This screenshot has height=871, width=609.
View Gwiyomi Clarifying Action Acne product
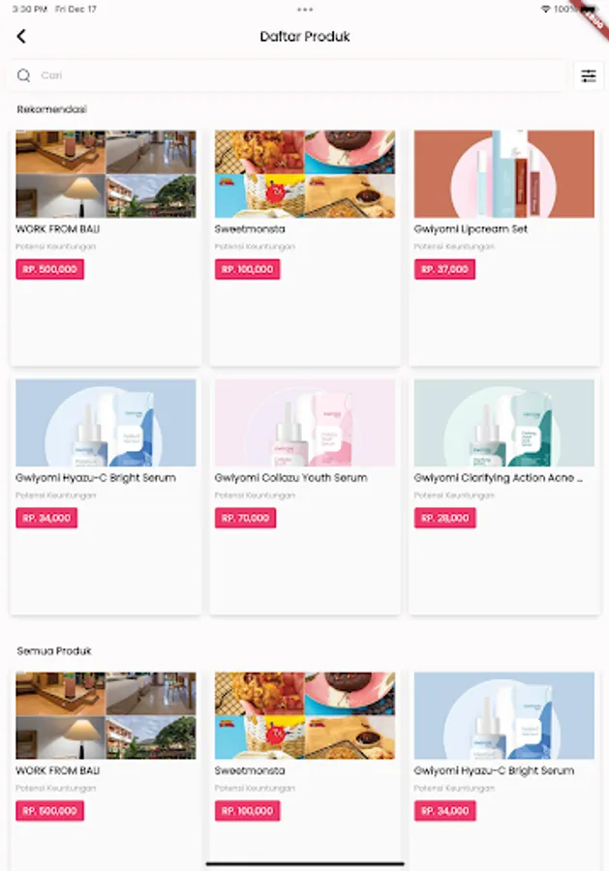[x=504, y=496]
